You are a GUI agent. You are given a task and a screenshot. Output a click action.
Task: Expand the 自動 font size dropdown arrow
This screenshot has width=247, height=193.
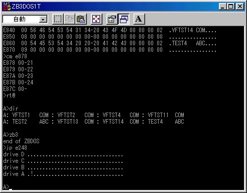pos(43,20)
